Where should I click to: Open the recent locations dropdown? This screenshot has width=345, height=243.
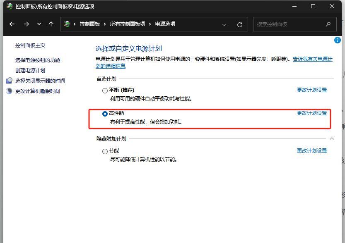39,24
